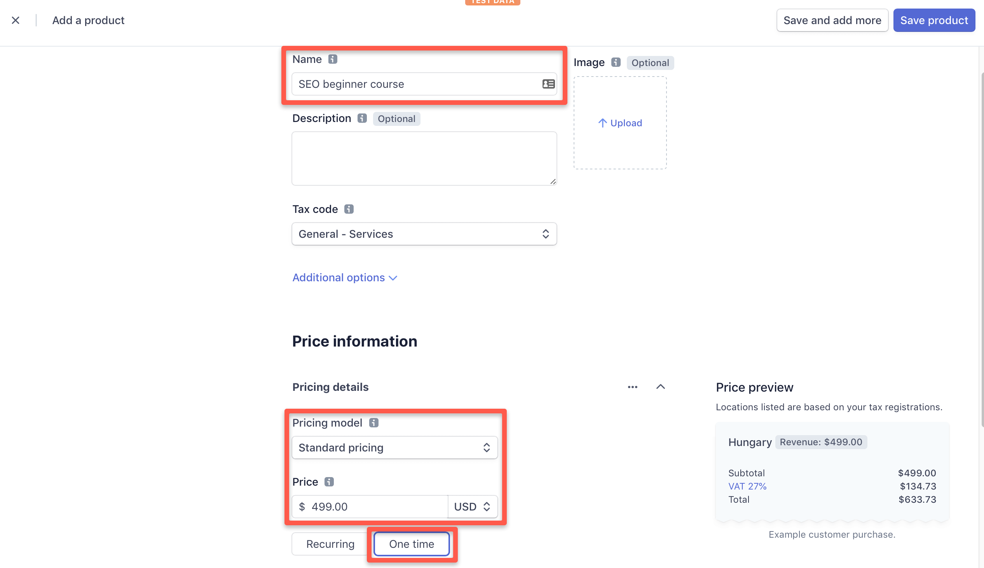The image size is (984, 568).
Task: Click the info icon beside Price
Action: [x=329, y=482]
